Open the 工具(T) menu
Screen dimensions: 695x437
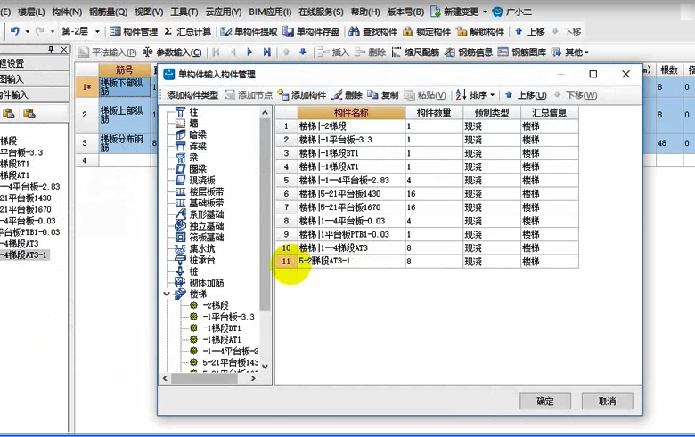184,12
